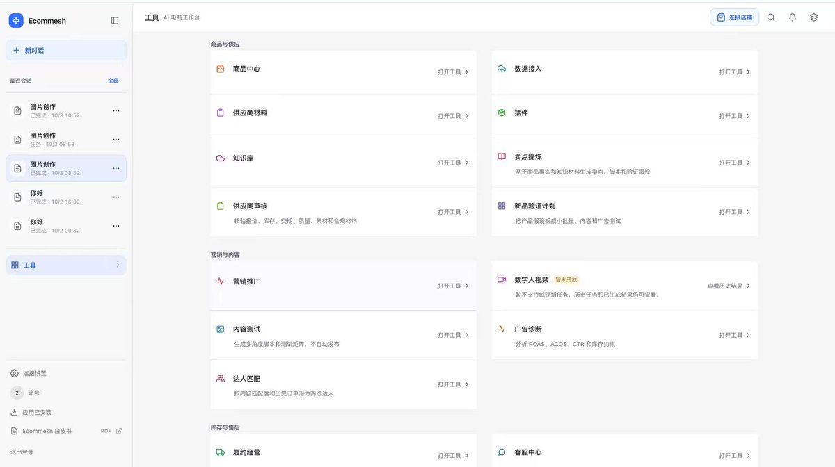
Task: Open more options for 图片创作 10/3 08:52
Action: tap(116, 168)
